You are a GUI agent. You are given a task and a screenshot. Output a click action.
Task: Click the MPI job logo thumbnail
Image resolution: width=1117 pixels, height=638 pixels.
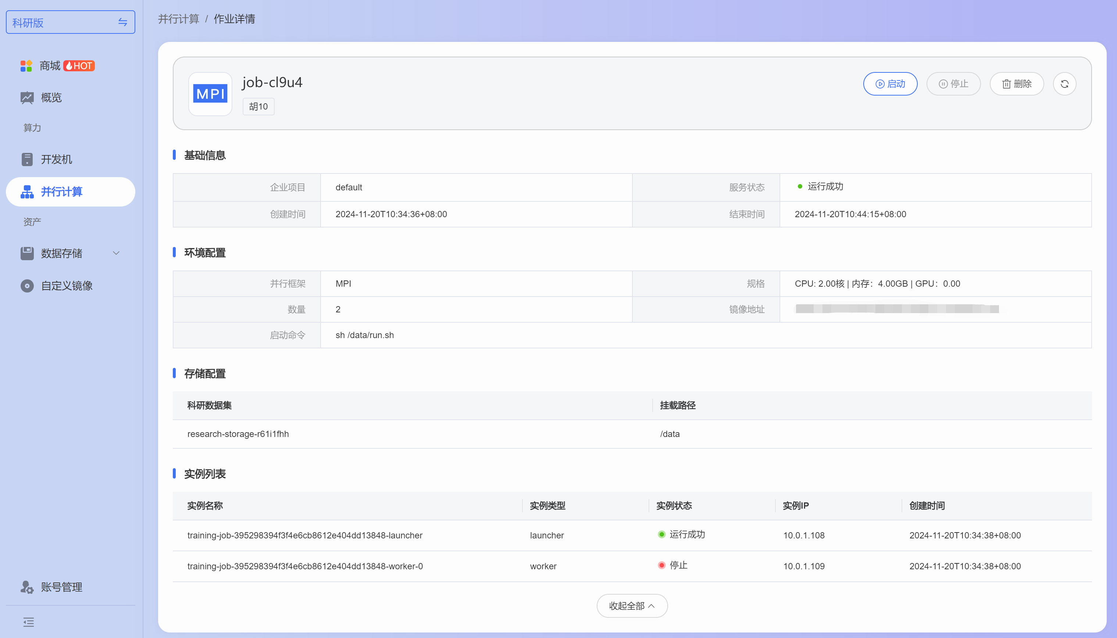click(x=210, y=94)
